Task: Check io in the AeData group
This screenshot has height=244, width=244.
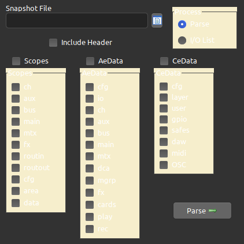Action: point(90,99)
